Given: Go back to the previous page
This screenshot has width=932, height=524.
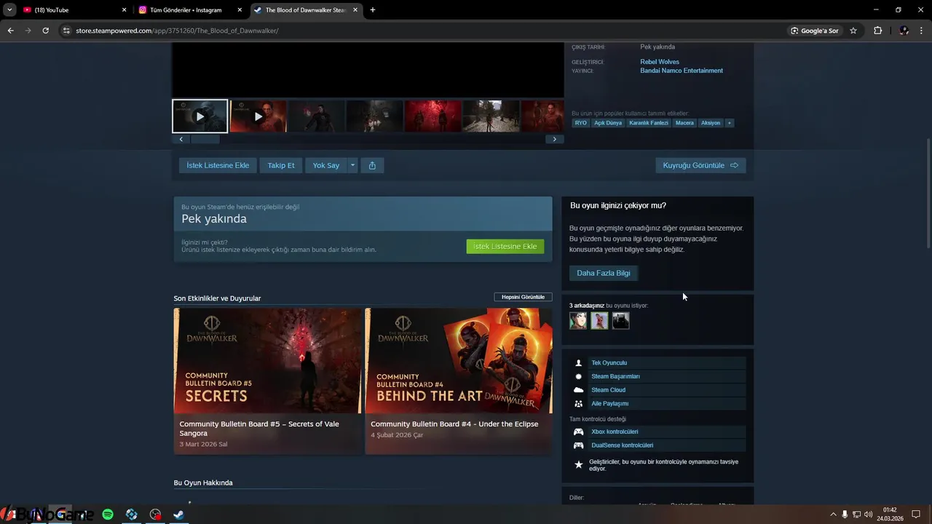Looking at the screenshot, I should (10, 31).
